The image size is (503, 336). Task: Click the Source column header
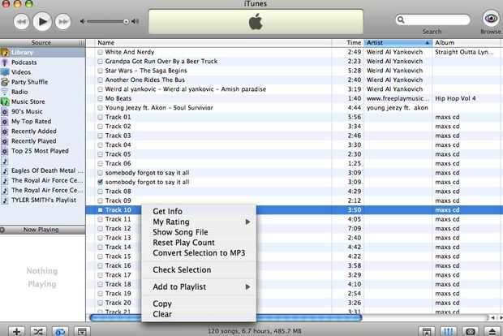(41, 43)
